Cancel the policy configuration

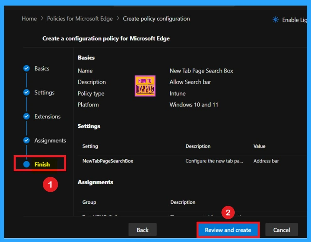[x=281, y=230]
